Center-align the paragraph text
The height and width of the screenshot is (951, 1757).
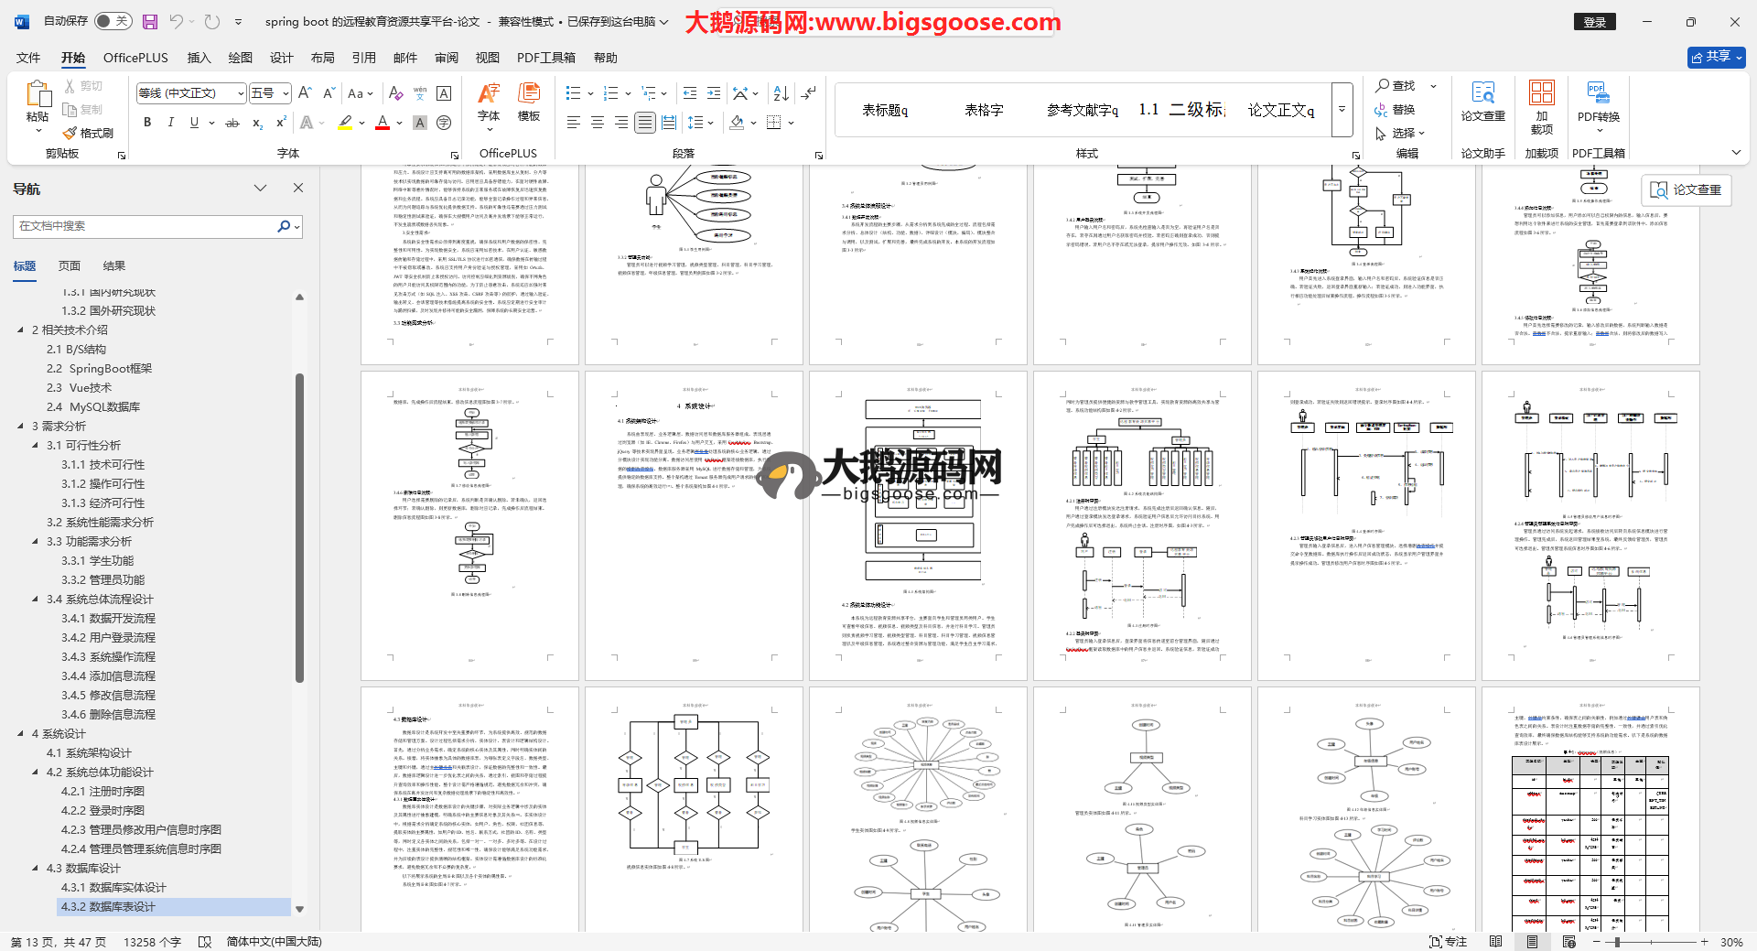598,123
